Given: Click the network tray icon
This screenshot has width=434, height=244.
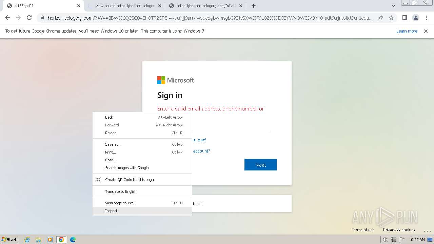Looking at the screenshot, I should [x=394, y=240].
